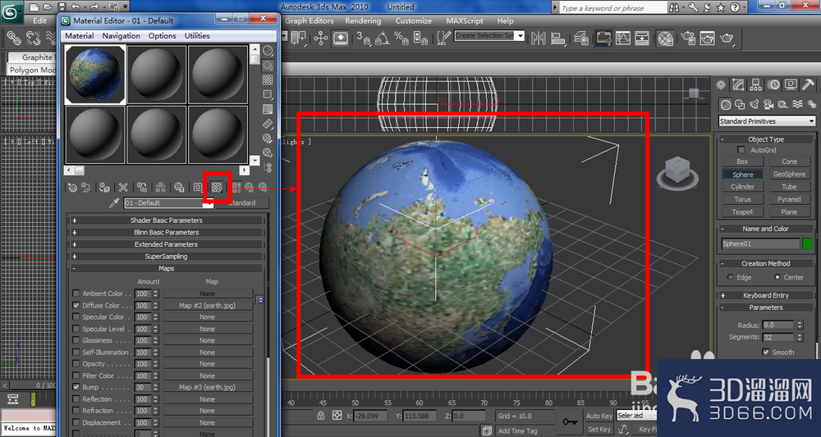Select the Center creation method
821x437 pixels.
point(777,277)
